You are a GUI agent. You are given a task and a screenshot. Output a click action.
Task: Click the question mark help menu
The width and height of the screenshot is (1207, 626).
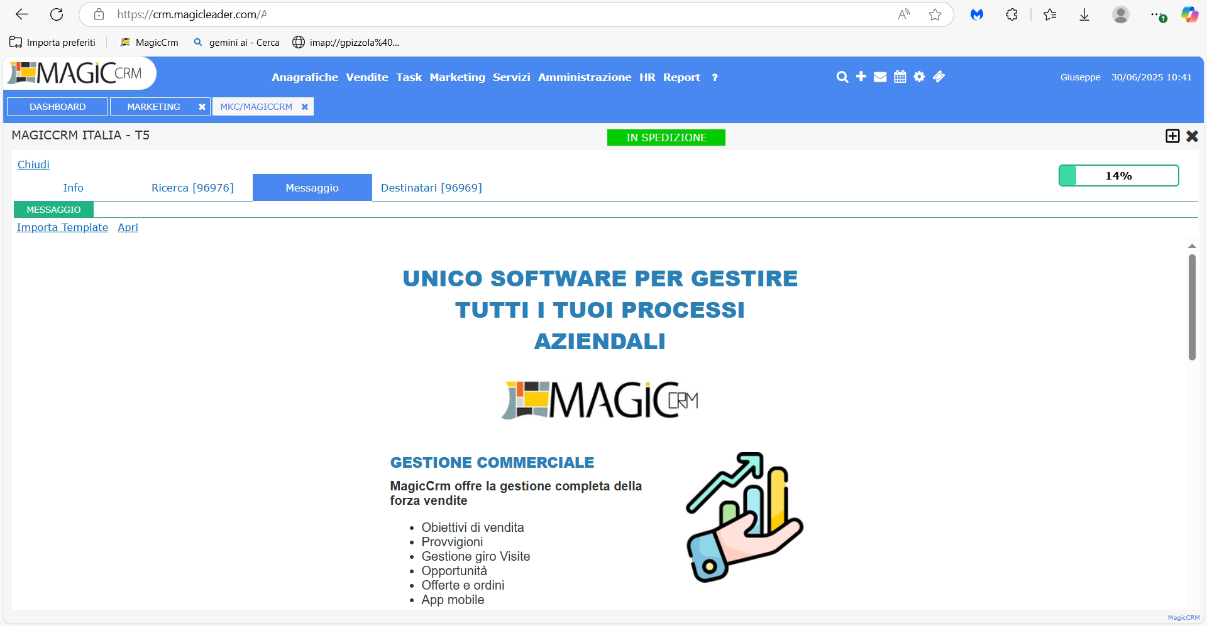point(715,77)
